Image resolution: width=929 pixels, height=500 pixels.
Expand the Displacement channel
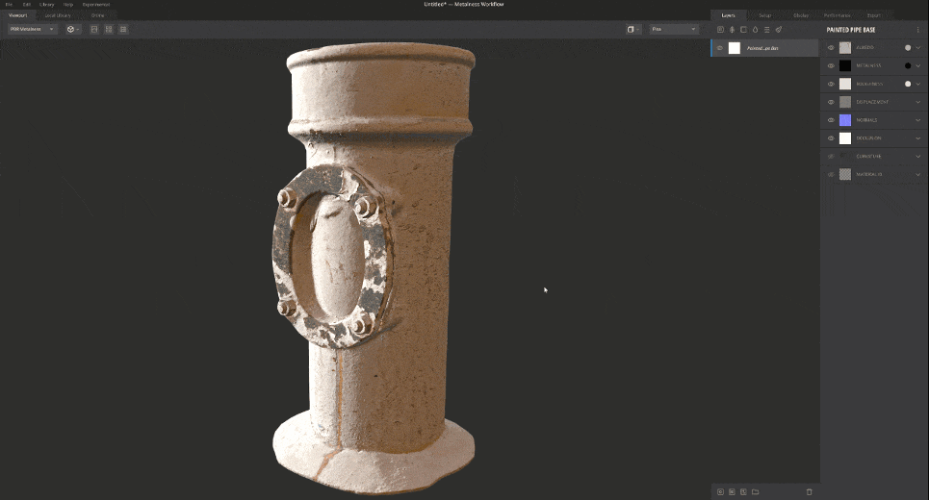(918, 102)
